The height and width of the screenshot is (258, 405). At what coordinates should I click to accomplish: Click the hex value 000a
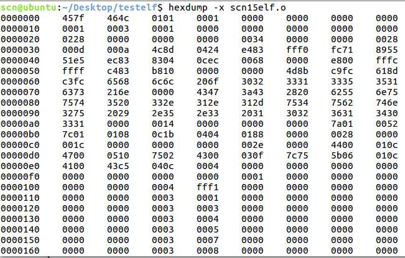[x=118, y=50]
